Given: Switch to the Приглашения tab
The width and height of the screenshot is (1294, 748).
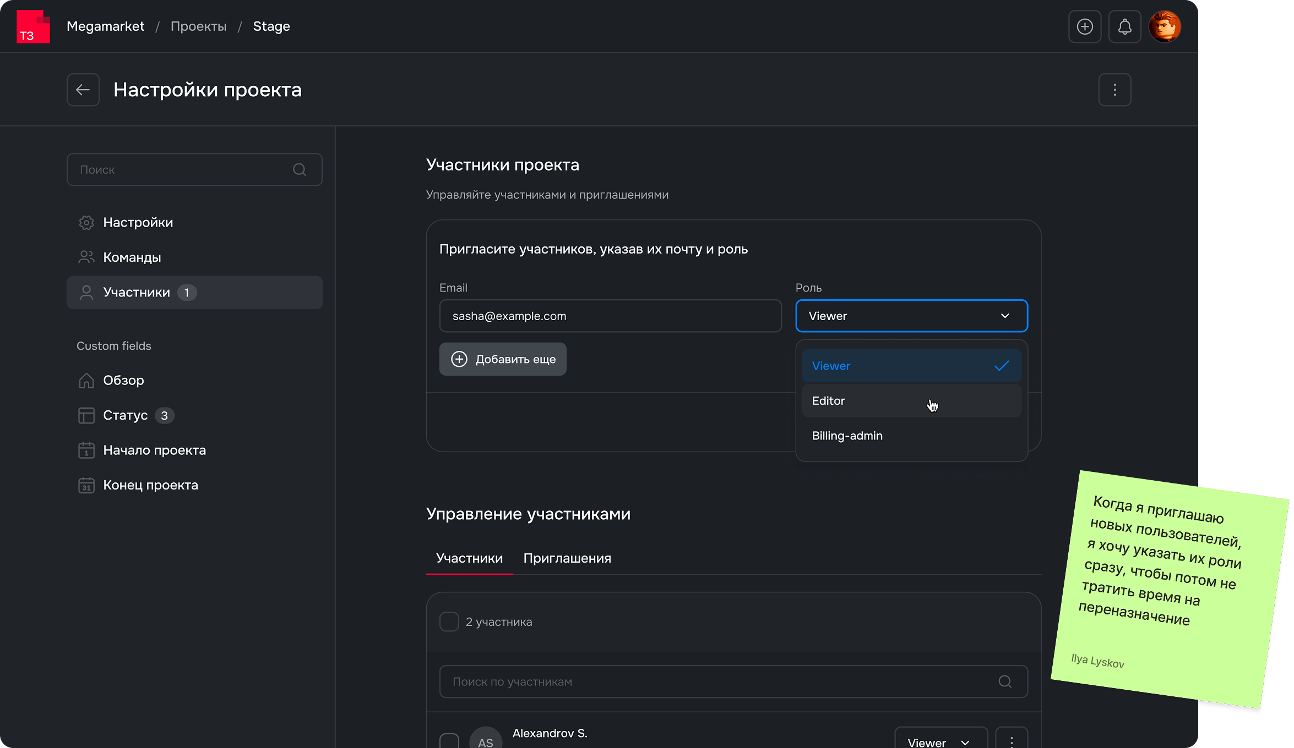Looking at the screenshot, I should (x=567, y=558).
